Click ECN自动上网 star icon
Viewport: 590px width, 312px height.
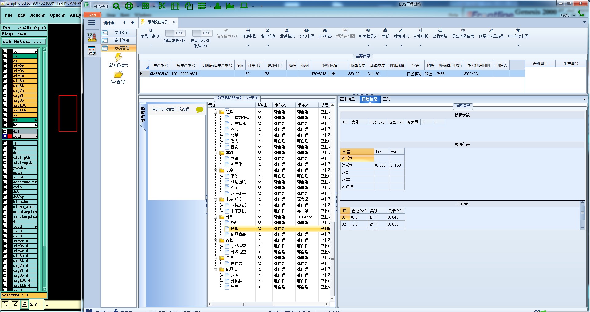coord(518,30)
